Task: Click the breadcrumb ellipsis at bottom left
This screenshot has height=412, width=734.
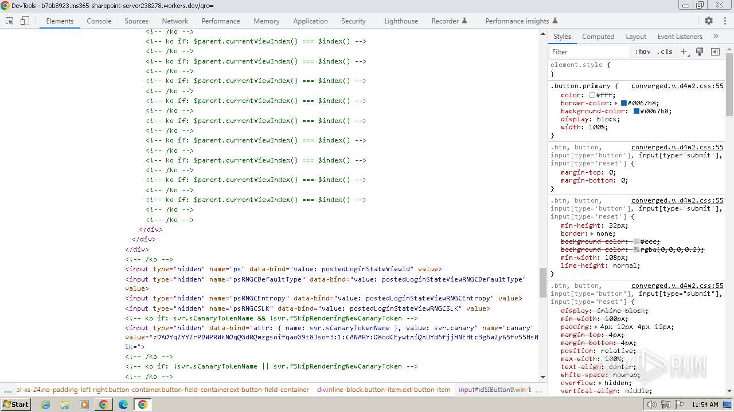Action: pos(7,390)
